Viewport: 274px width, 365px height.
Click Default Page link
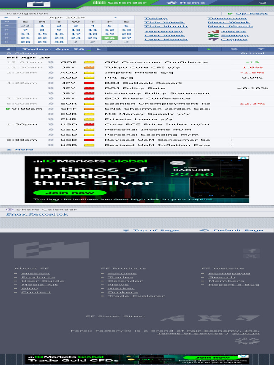(231, 230)
